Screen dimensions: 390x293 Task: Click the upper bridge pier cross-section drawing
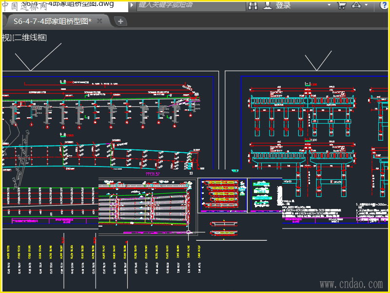[x=303, y=110]
